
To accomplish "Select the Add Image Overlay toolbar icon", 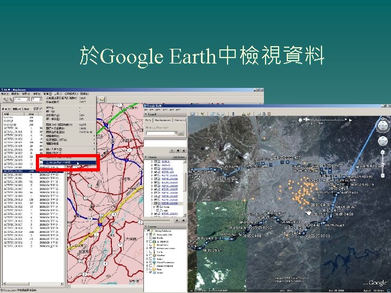I will point(223,114).
